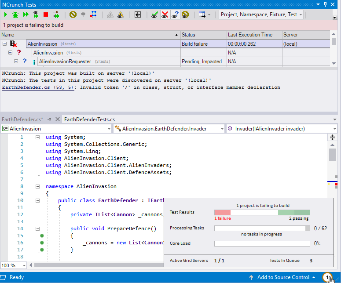
Task: Debug selected tests with the bug icon
Action: 15,15
